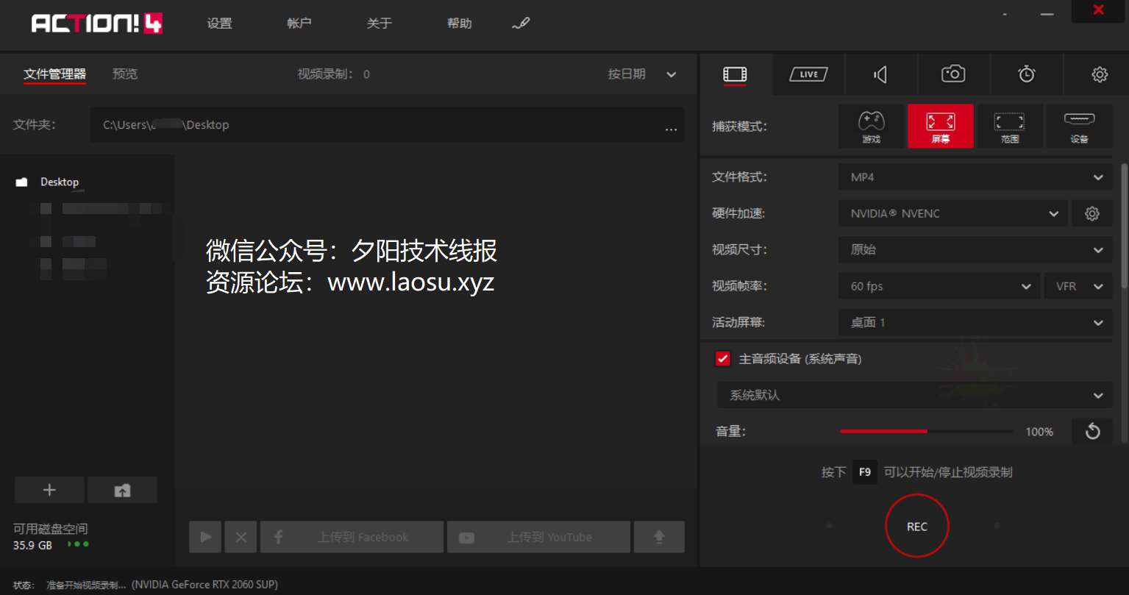Open the 关于 menu
This screenshot has height=595, width=1129.
(380, 24)
